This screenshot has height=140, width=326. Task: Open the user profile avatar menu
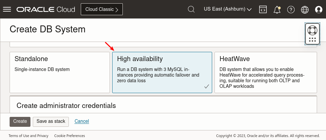click(318, 10)
